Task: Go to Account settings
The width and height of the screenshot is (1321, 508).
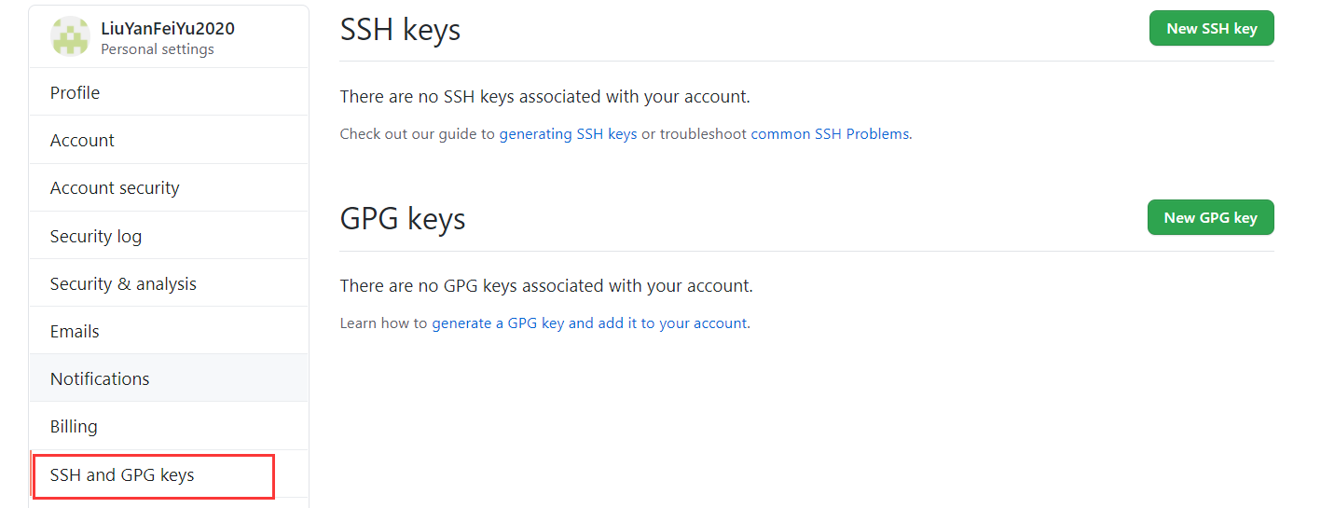Action: coord(82,140)
